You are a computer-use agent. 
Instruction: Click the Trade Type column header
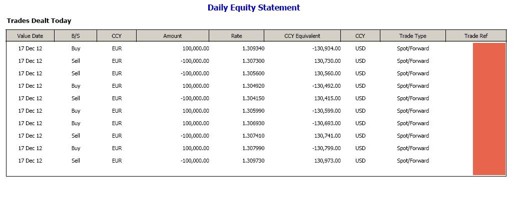click(413, 36)
